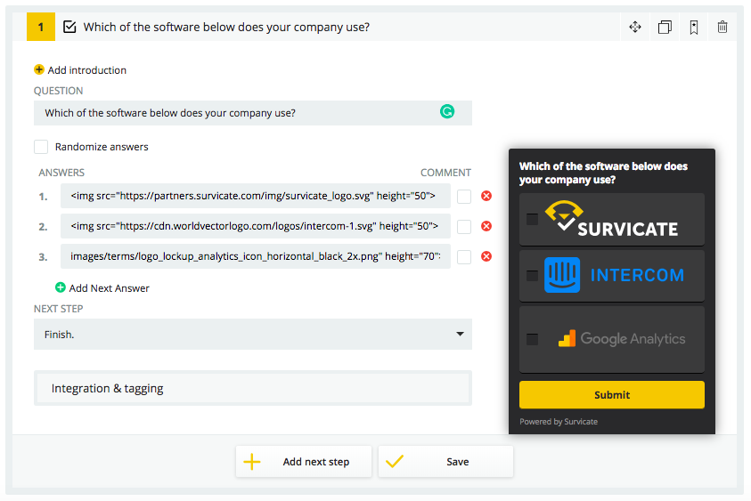Enable the comment checkbox for answer 3

tap(464, 256)
